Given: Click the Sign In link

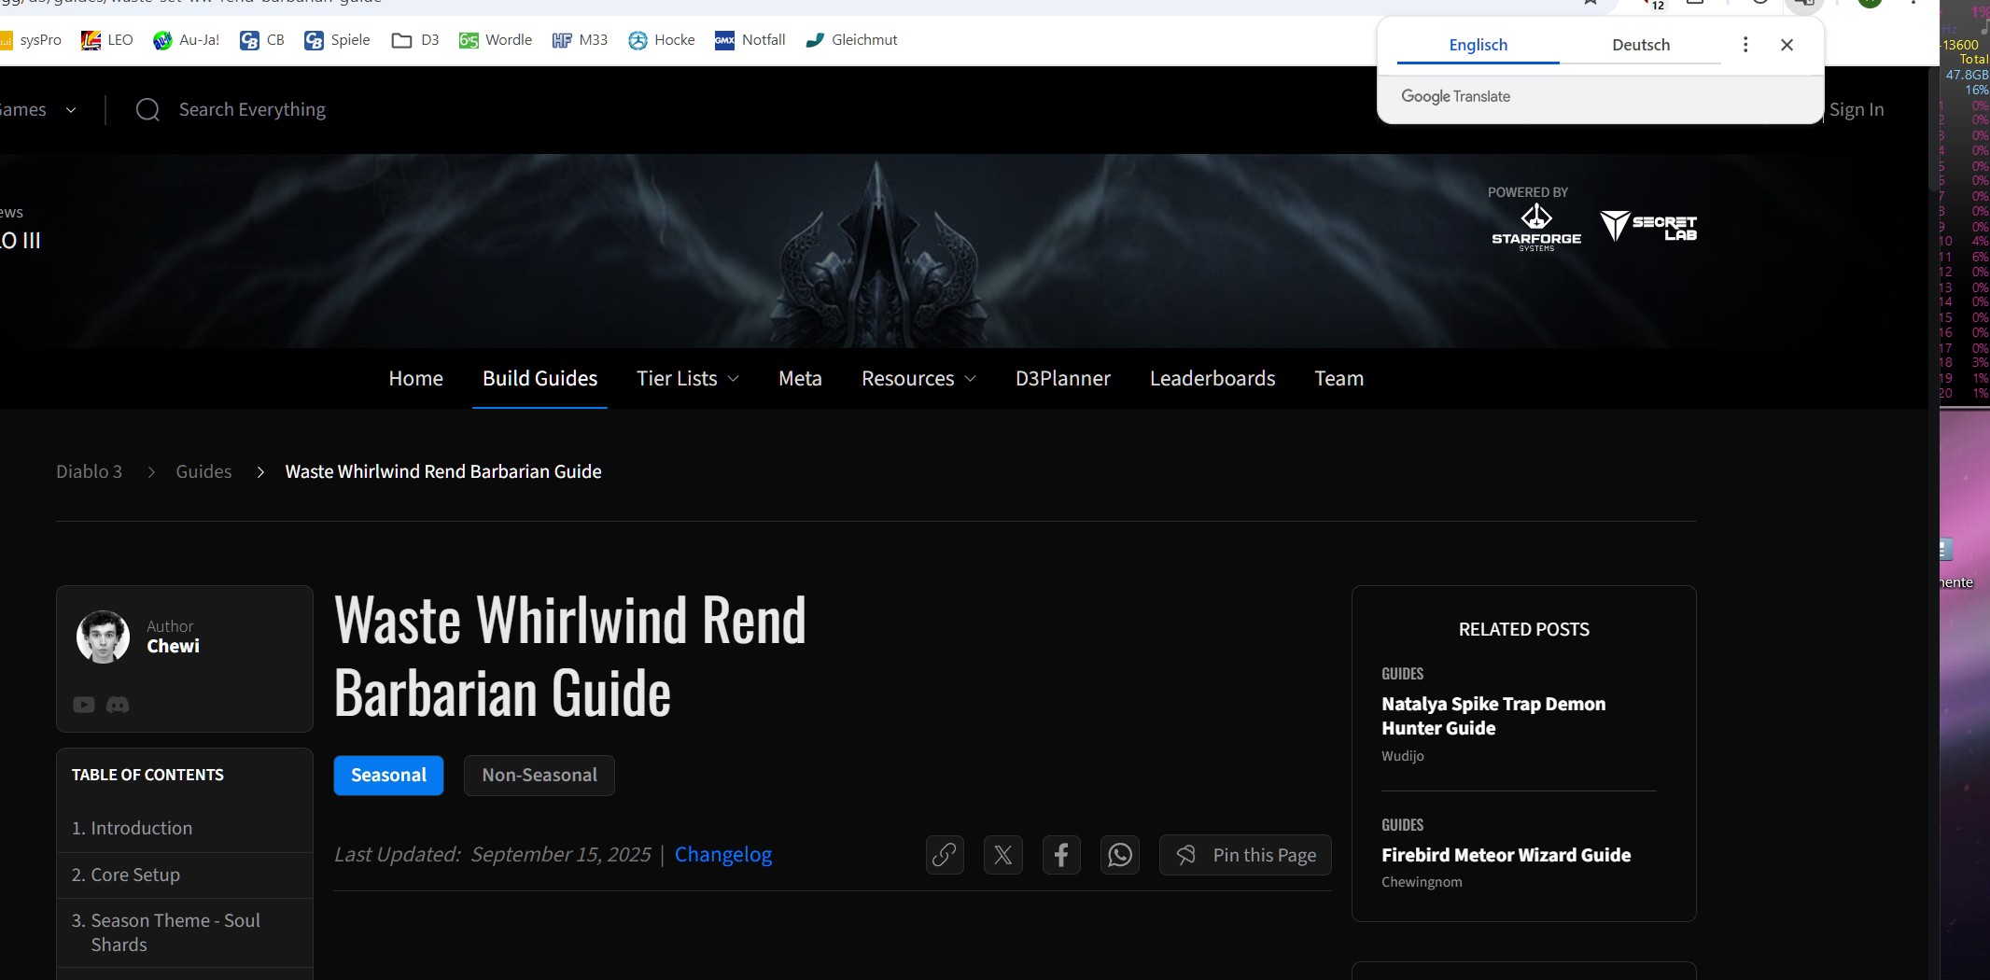Looking at the screenshot, I should point(1857,110).
